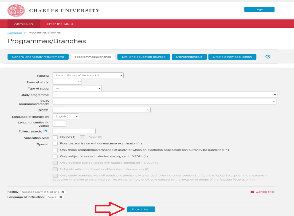Open Enter the SIS 3 menu link
The width and height of the screenshot is (294, 216).
tap(60, 24)
